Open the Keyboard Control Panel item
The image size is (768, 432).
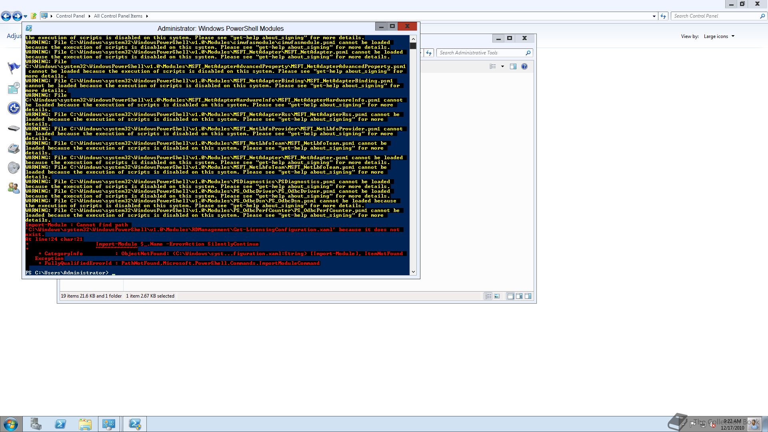(x=14, y=128)
